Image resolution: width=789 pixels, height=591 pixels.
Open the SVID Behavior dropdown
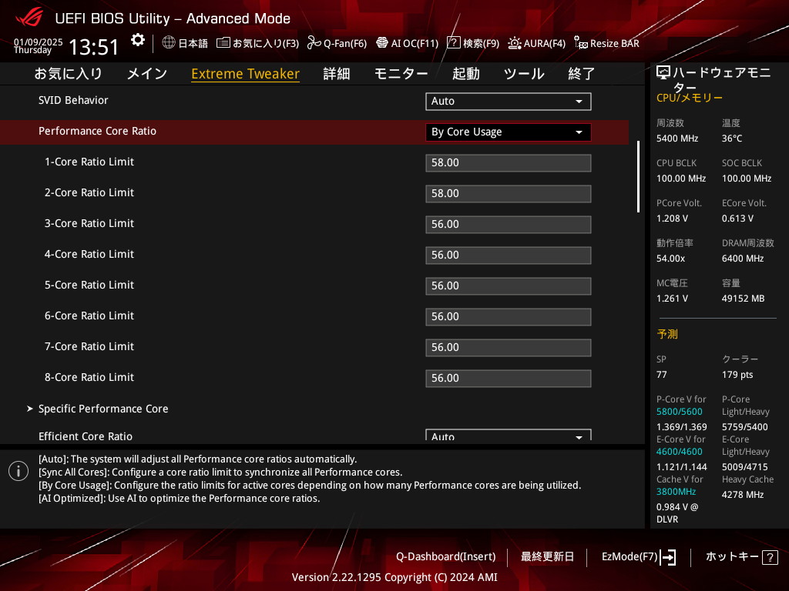click(x=508, y=102)
